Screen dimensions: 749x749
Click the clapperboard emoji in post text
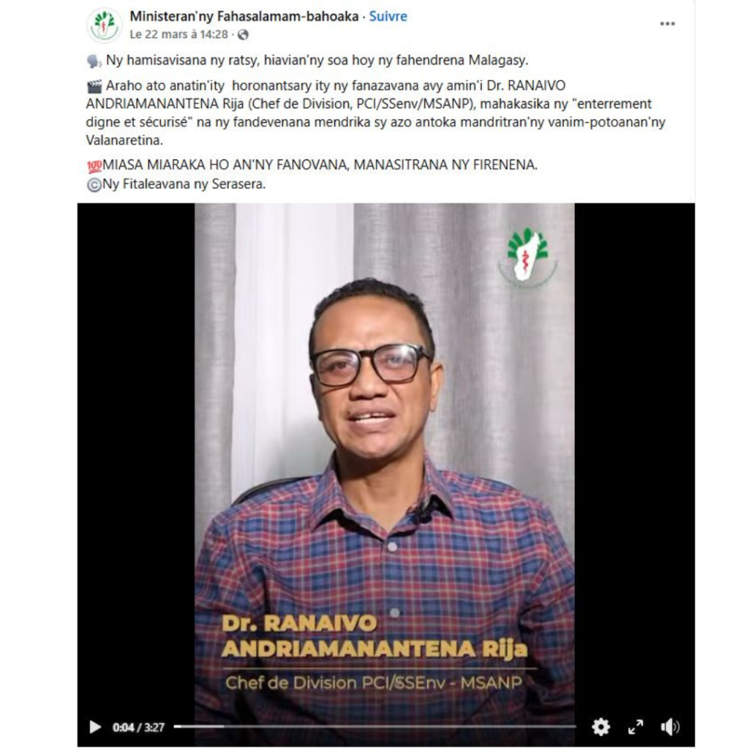[x=94, y=86]
